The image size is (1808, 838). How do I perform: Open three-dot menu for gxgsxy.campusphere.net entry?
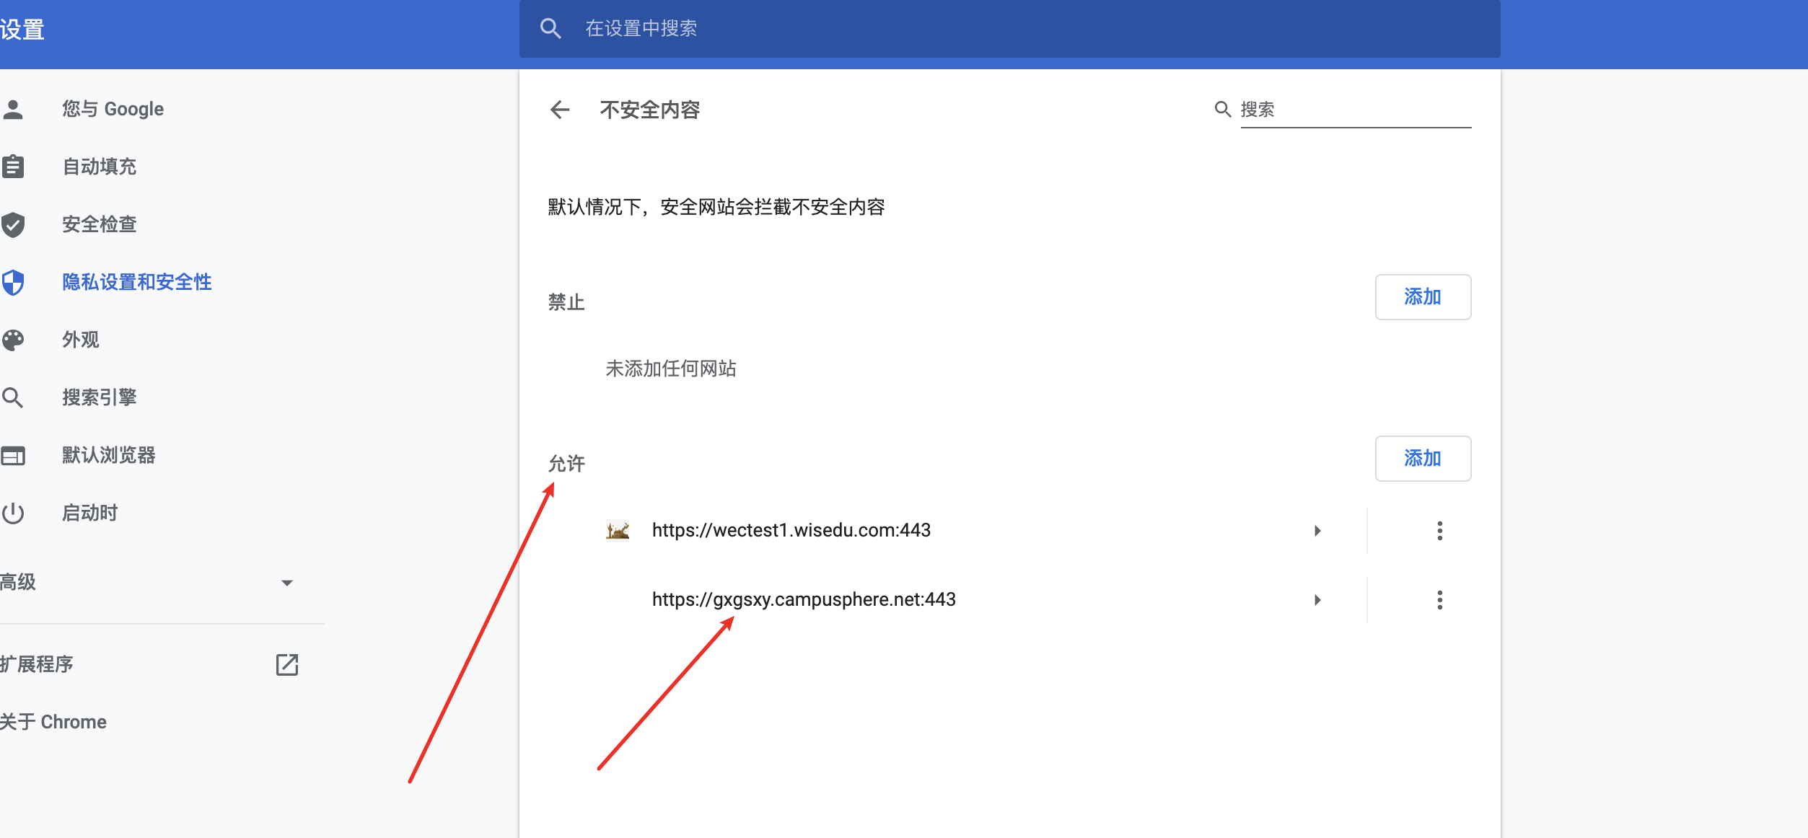[1439, 599]
